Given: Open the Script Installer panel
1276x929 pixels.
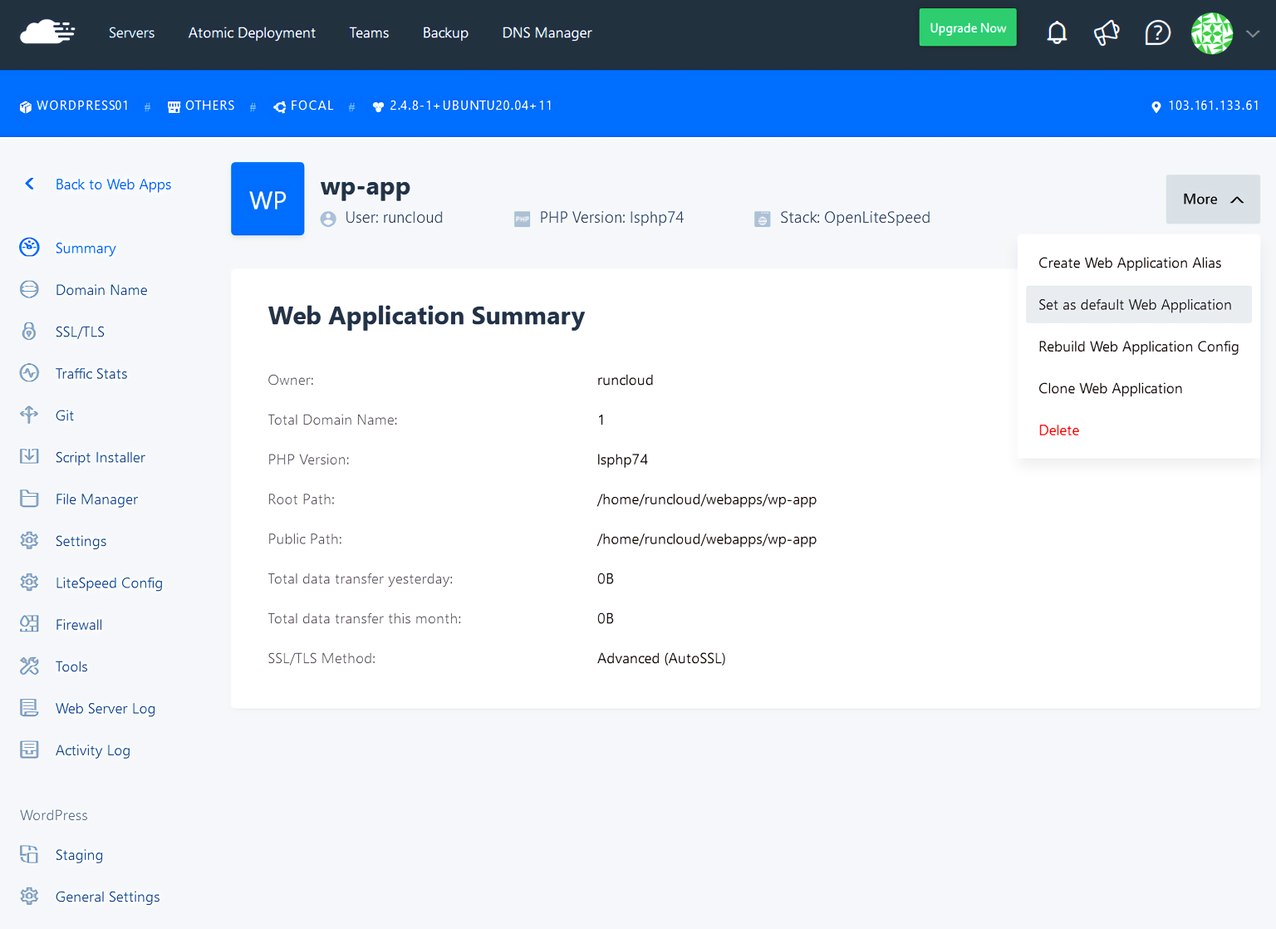Looking at the screenshot, I should (100, 457).
